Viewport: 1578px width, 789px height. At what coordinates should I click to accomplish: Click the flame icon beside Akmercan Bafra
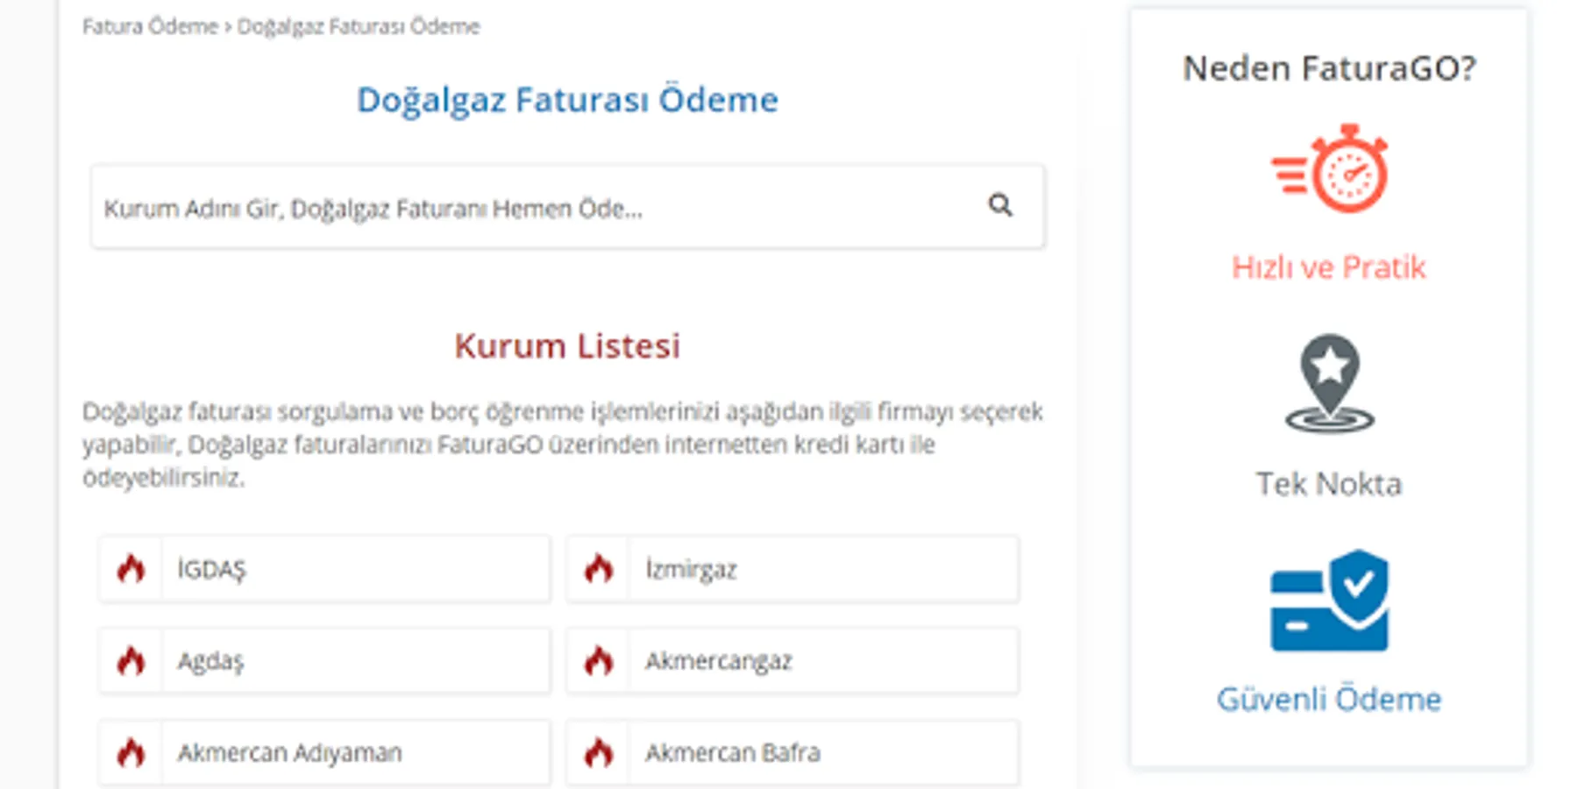click(x=599, y=752)
